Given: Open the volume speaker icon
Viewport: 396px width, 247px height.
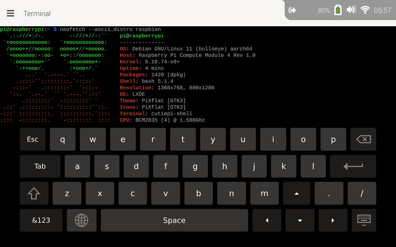Looking at the screenshot, I should coord(351,10).
